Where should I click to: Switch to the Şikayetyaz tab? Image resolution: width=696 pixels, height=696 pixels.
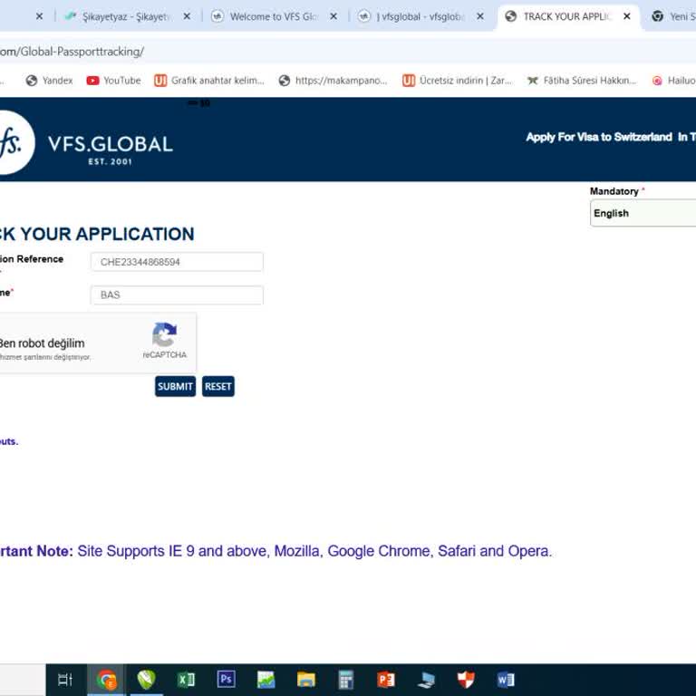[x=125, y=16]
